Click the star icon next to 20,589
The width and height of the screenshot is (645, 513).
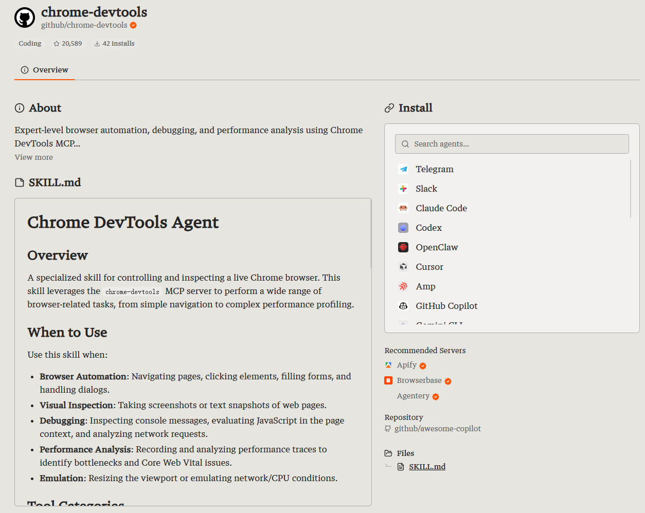tap(57, 44)
